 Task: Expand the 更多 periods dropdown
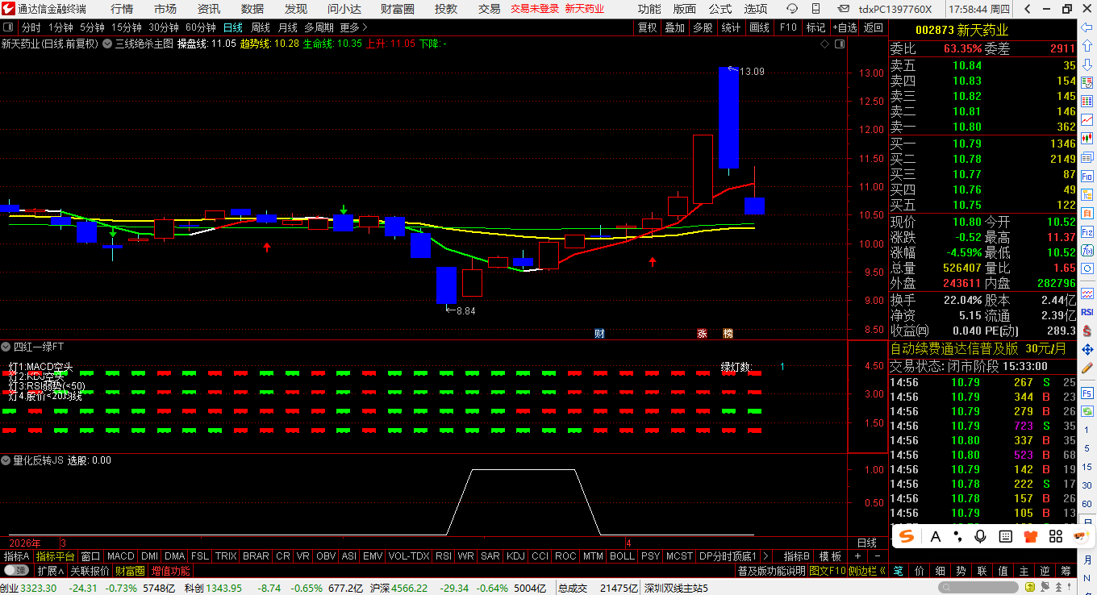pos(353,27)
